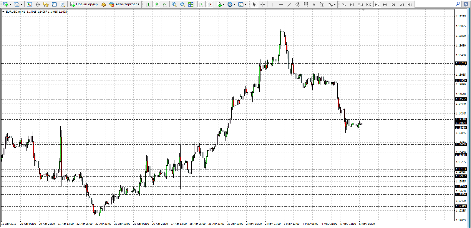471x228 pixels.
Task: Select the Text tool
Action: (314, 4)
